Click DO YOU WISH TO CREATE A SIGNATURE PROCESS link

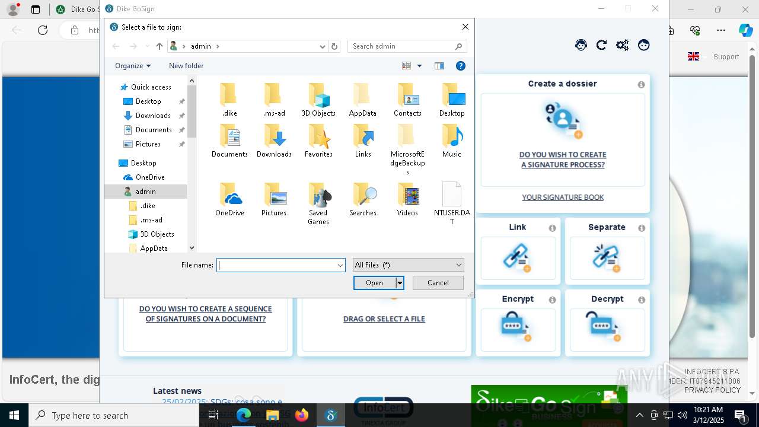point(563,160)
